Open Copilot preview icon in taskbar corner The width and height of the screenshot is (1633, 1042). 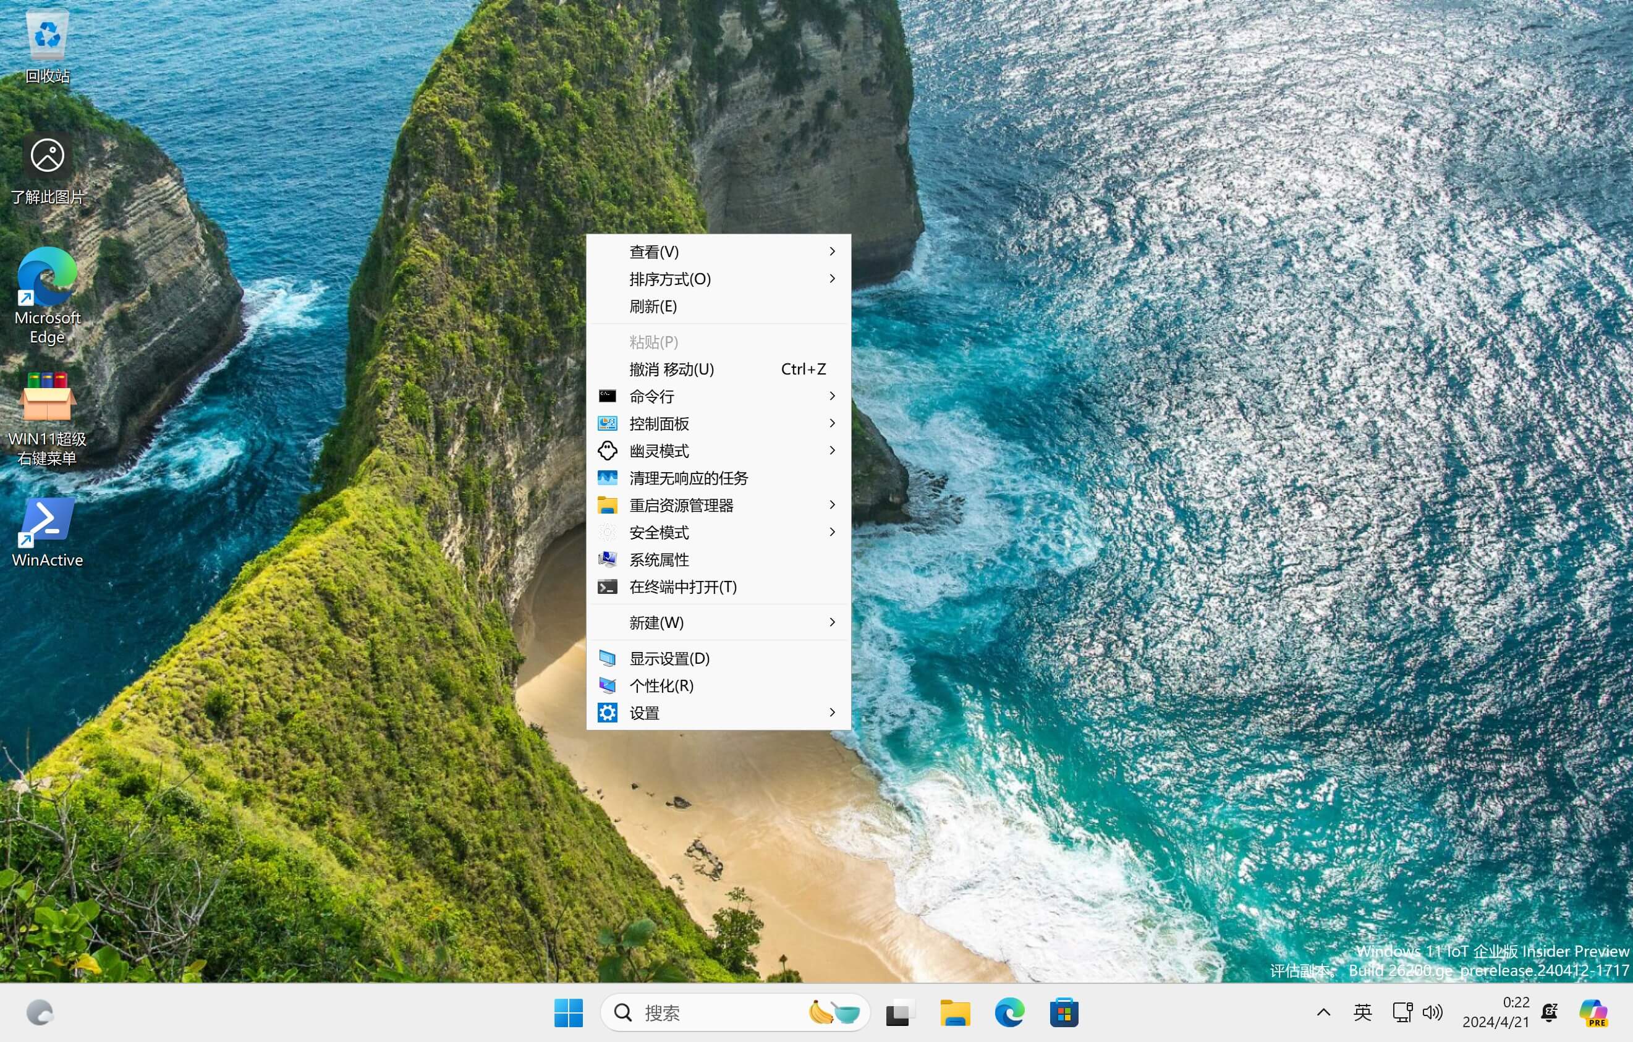(x=1592, y=1013)
